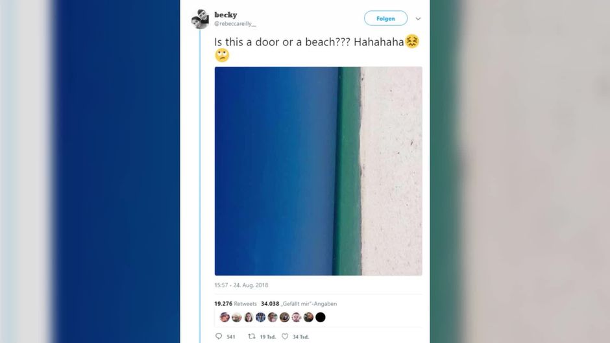The width and height of the screenshot is (610, 343).
Task: Click the reply speech bubble icon
Action: click(x=219, y=337)
